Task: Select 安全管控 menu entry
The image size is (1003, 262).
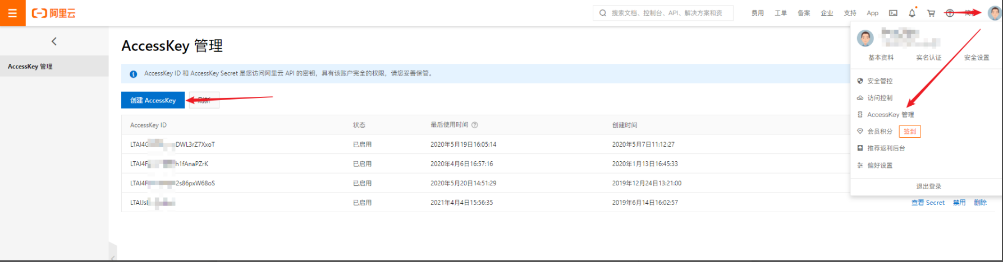Action: pyautogui.click(x=880, y=81)
